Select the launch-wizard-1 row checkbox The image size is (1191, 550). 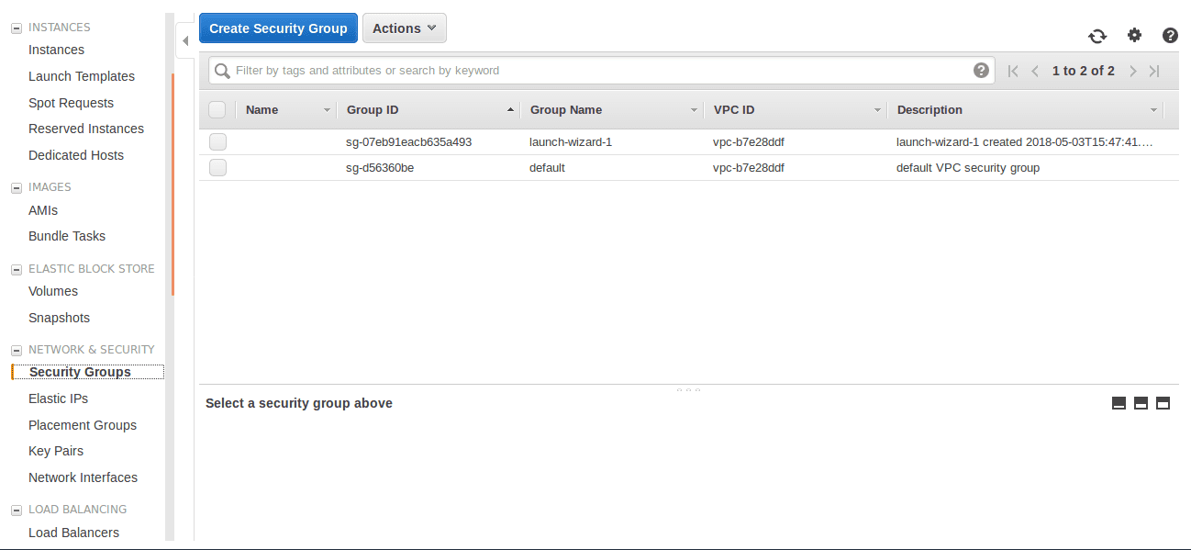(x=217, y=142)
